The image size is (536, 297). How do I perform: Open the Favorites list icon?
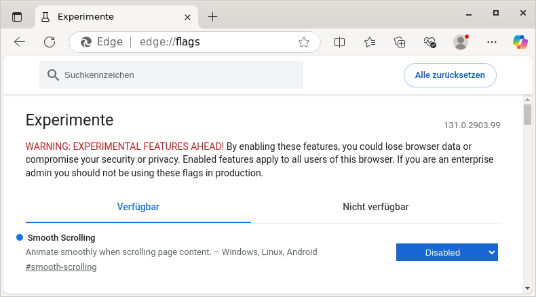[x=370, y=42]
